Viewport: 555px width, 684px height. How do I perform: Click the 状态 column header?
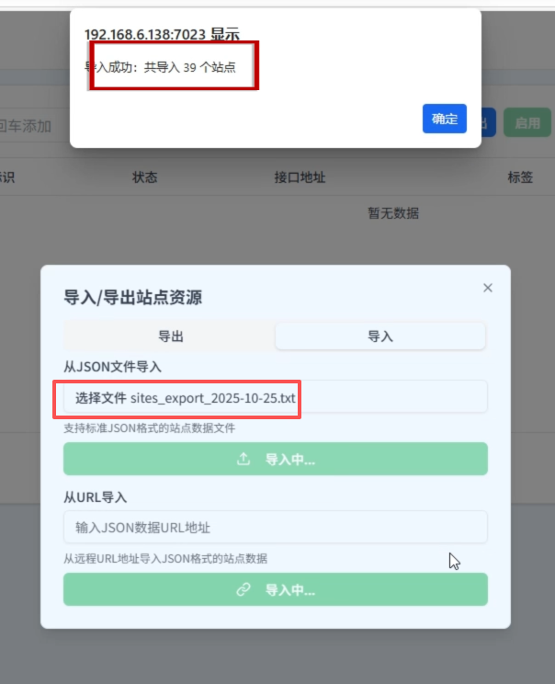point(145,177)
